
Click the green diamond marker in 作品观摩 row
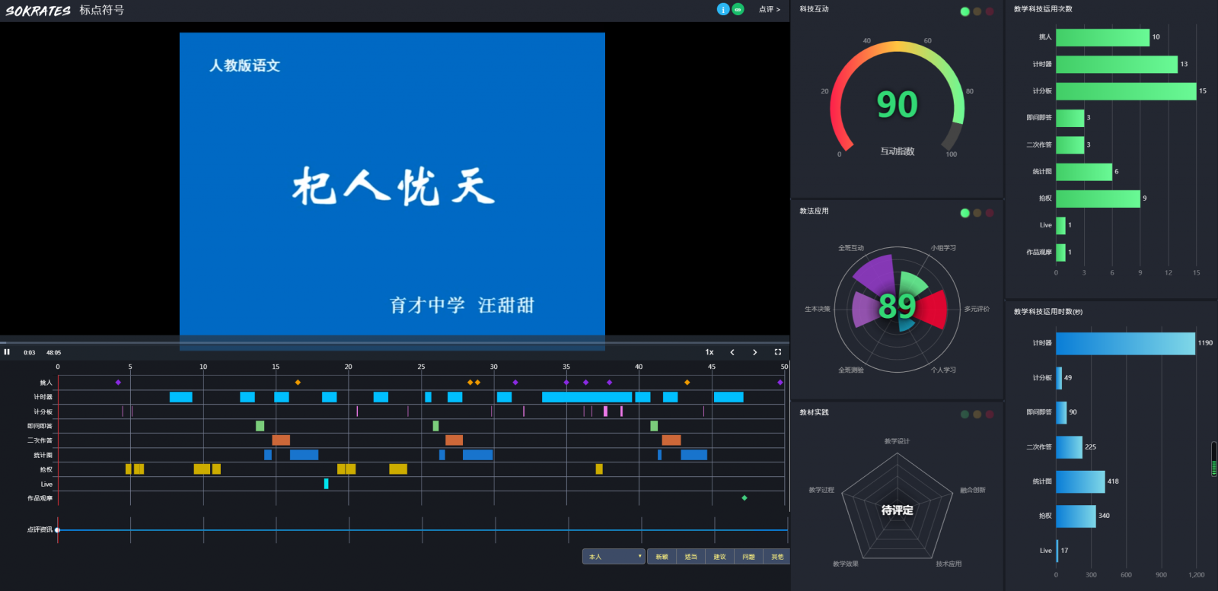click(x=745, y=498)
